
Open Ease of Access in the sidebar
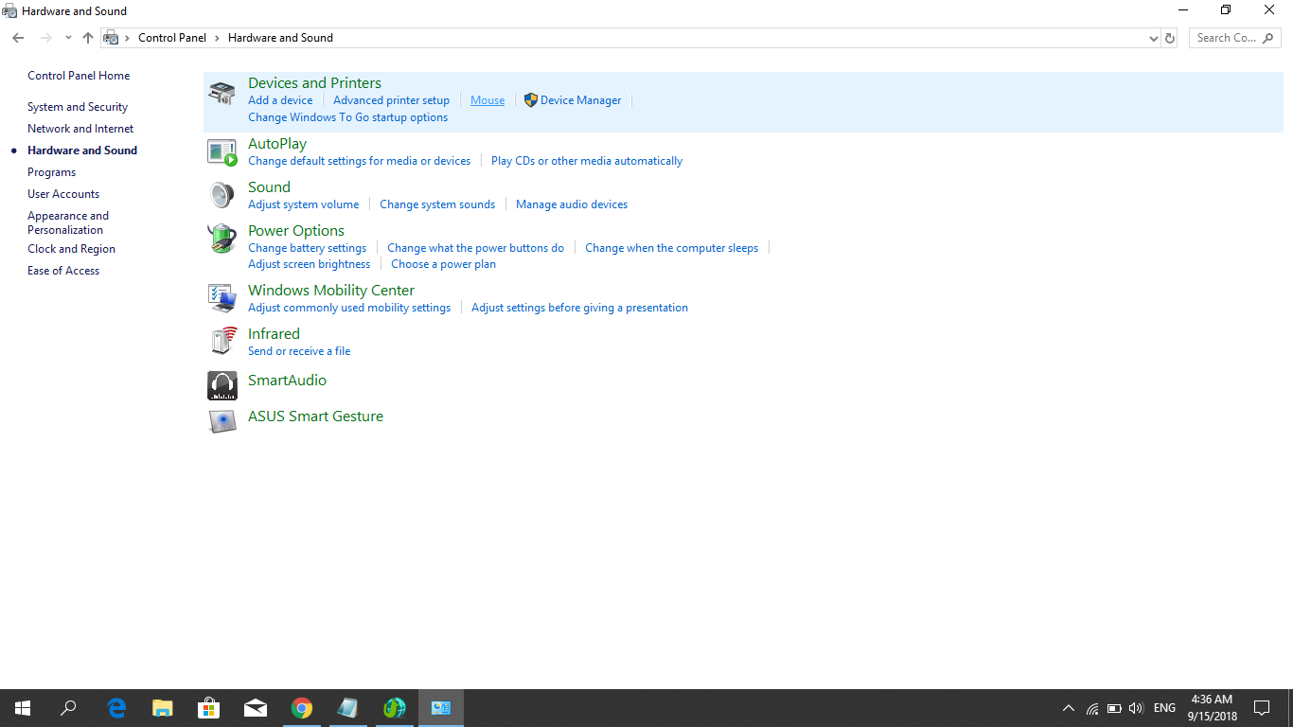tap(63, 271)
